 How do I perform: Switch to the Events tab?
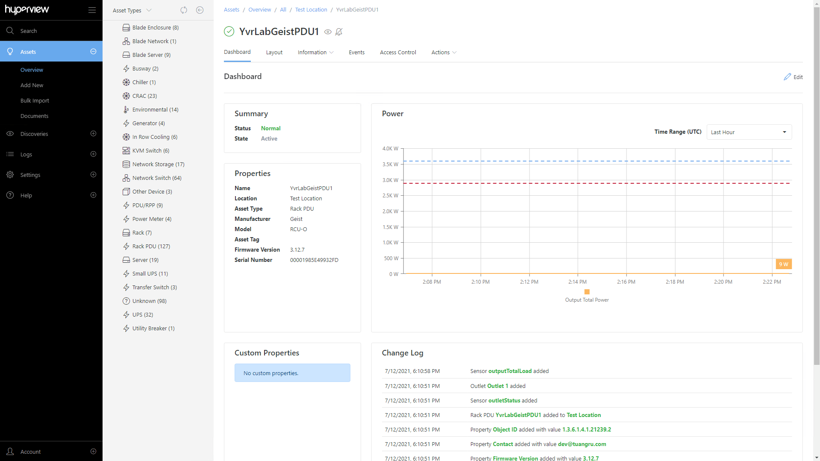[356, 52]
